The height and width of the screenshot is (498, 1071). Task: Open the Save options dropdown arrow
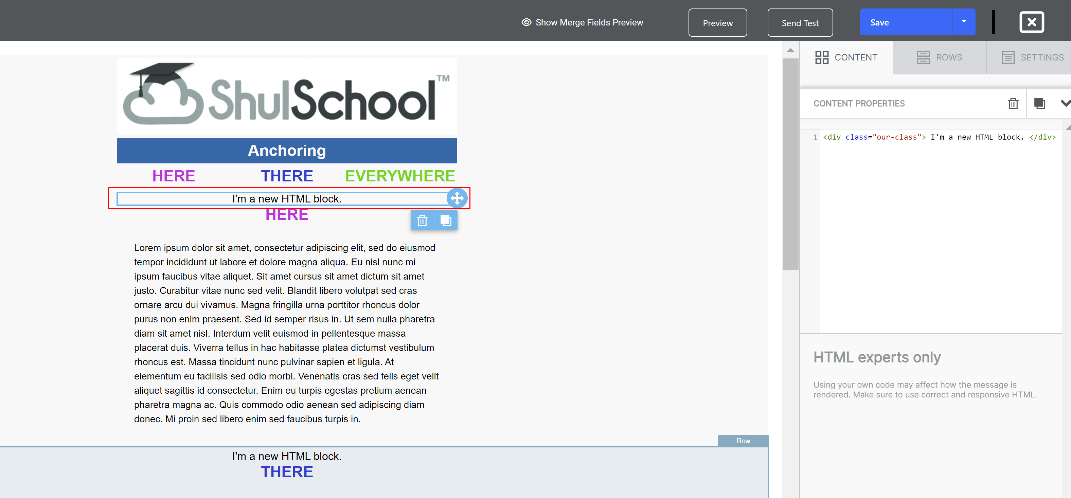tap(964, 22)
